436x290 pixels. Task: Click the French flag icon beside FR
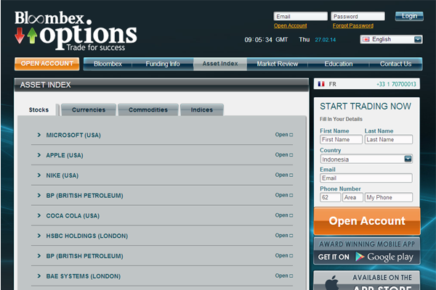(321, 84)
